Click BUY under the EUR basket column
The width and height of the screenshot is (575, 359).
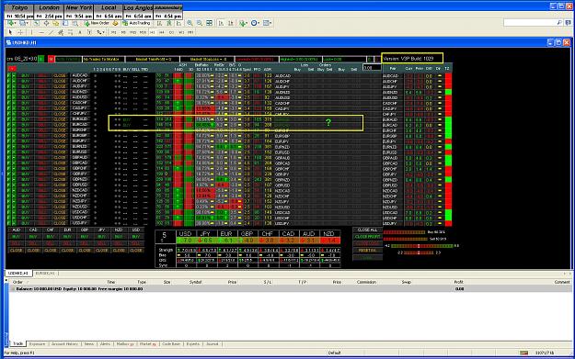(67, 237)
